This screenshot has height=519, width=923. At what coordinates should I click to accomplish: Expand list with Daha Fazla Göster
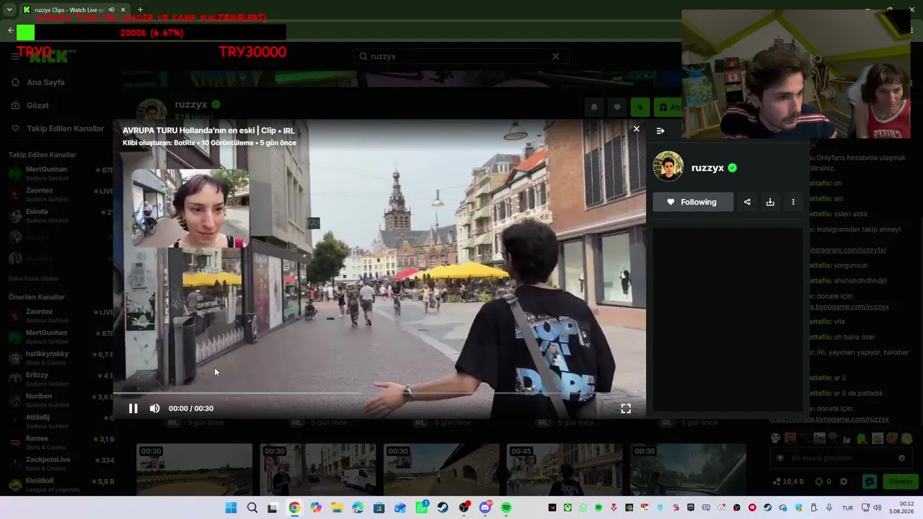pyautogui.click(x=34, y=278)
